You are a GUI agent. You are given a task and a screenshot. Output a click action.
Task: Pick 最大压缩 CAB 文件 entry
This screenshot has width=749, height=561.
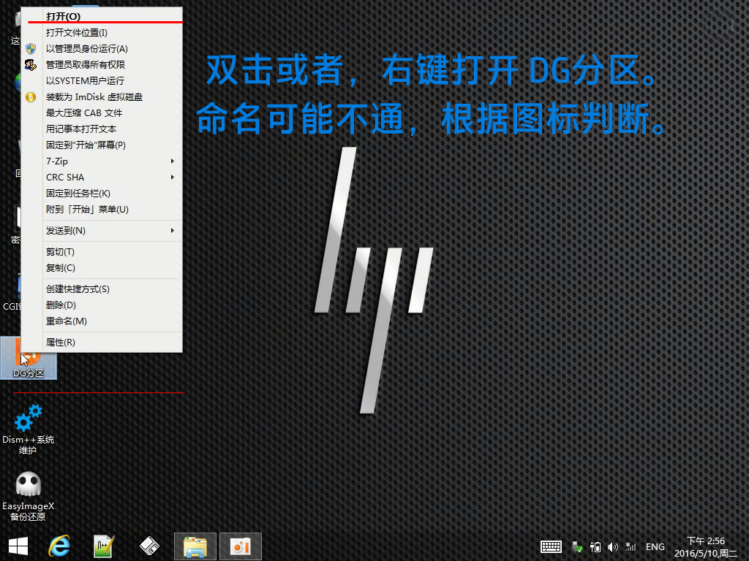click(102, 113)
